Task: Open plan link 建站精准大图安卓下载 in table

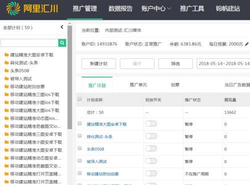Action: click(106, 124)
